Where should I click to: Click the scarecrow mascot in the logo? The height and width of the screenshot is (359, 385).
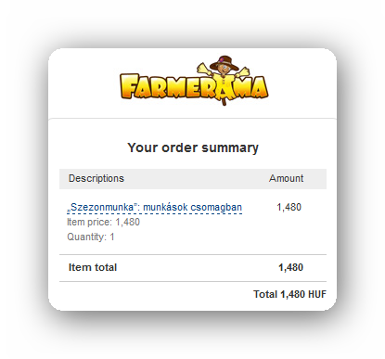[x=224, y=80]
